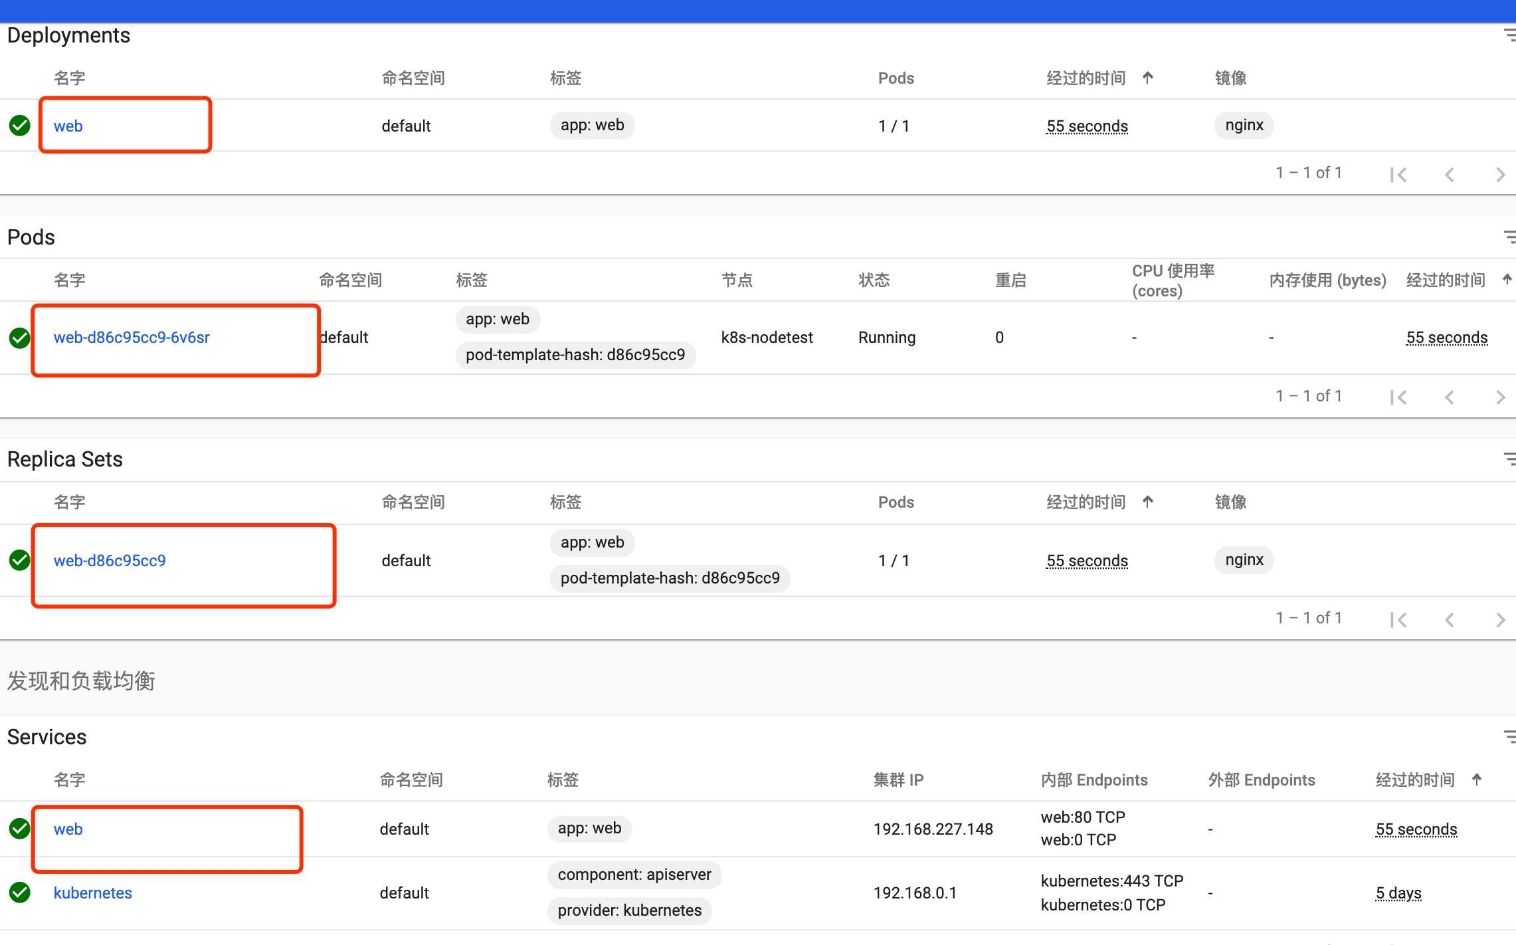Screen dimensions: 1516x945
Task: Go to first page in Deployments pagination
Action: point(1398,175)
